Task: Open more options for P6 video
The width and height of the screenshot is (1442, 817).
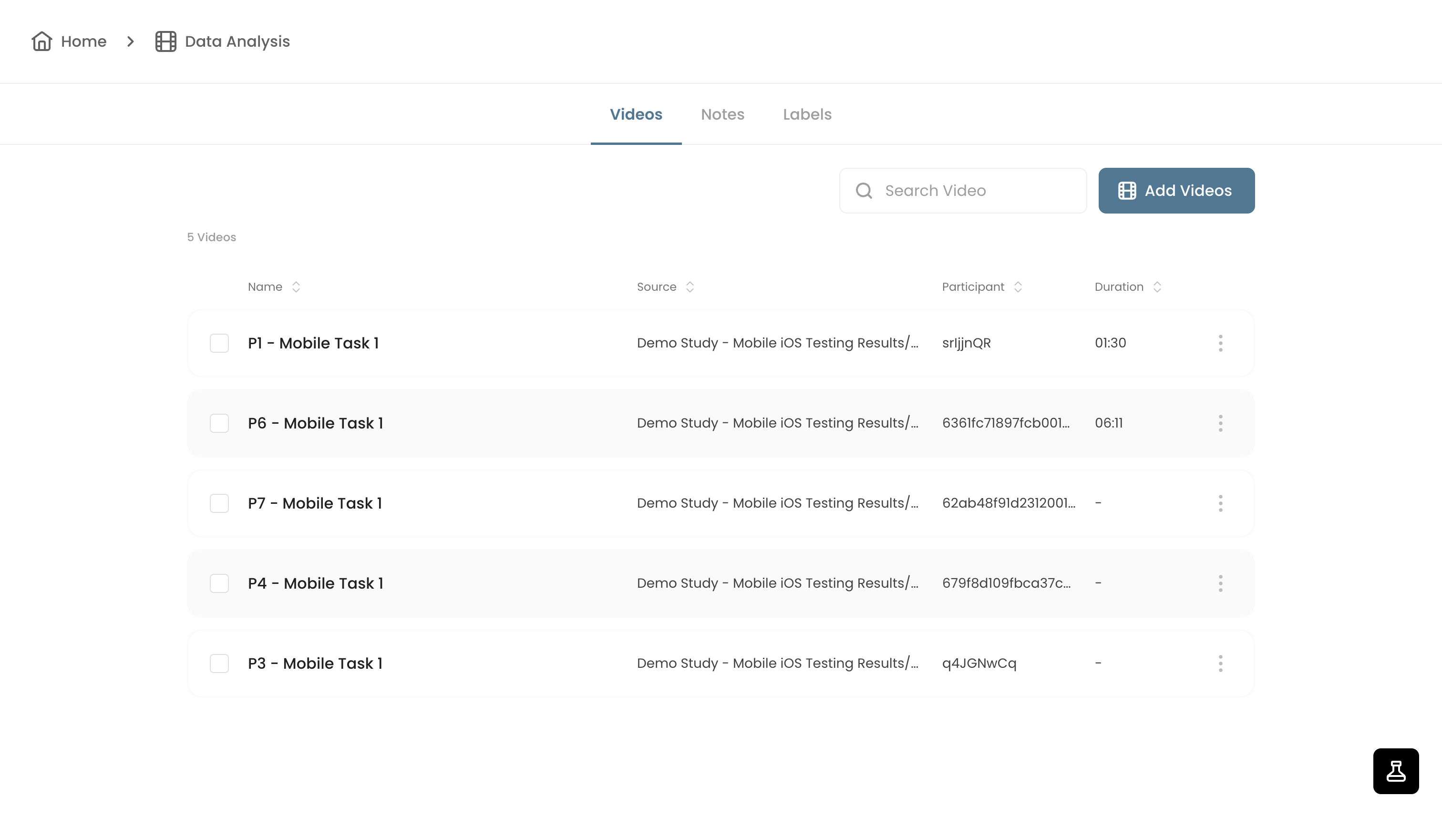Action: (1220, 423)
